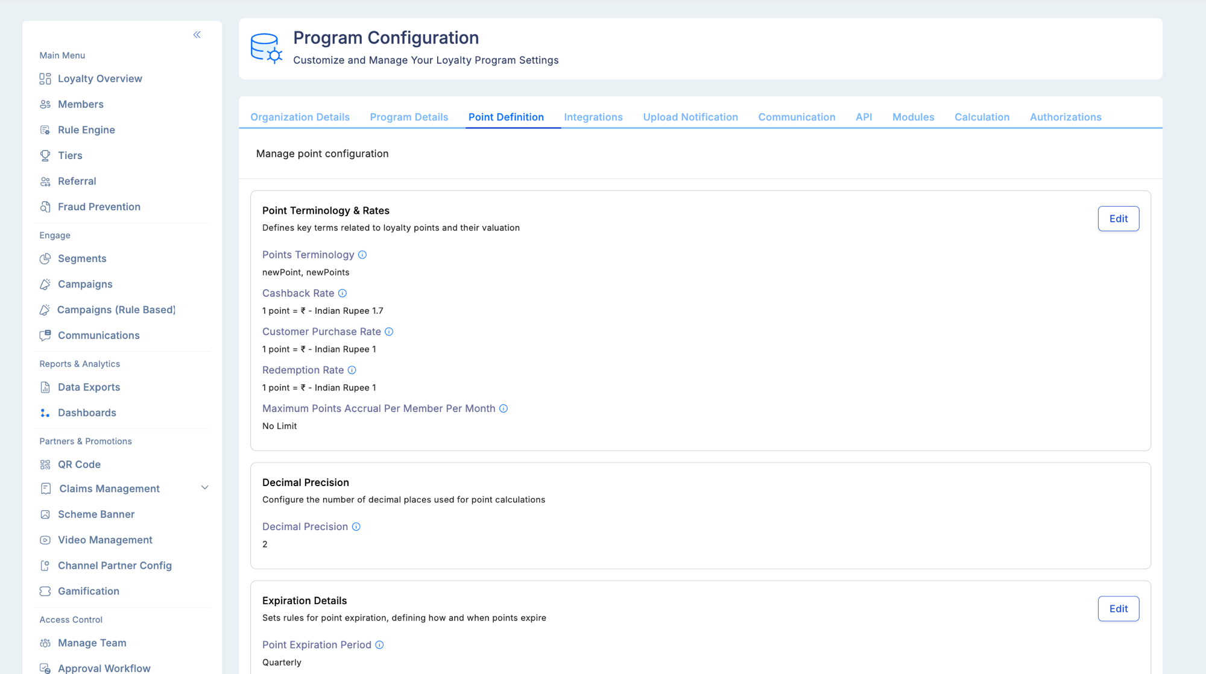Viewport: 1206px width, 674px height.
Task: Click info icon beside Decimal Precision
Action: 356,526
